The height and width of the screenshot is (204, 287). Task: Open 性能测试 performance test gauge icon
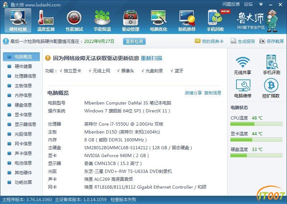click(74, 20)
